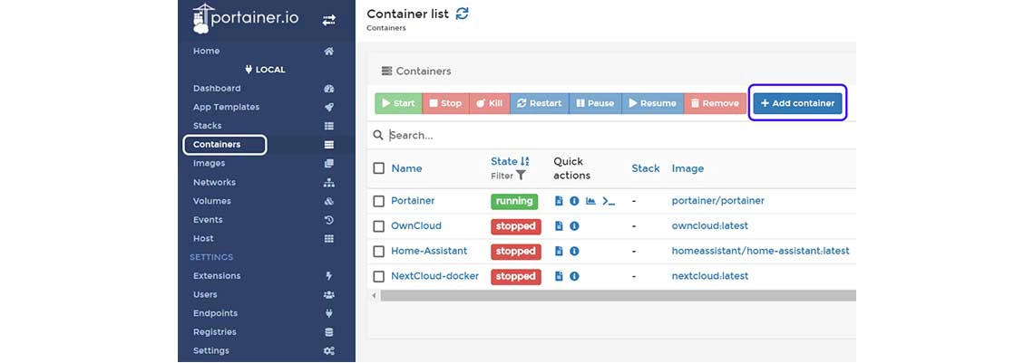Screen dimensions: 1034x363
Task: Sort containers by the State column
Action: coord(510,161)
